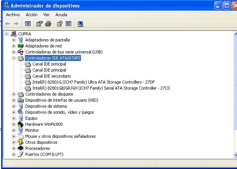Maximize the Administrador de dispositivos window
The height and width of the screenshot is (169, 237).
(x=227, y=6)
